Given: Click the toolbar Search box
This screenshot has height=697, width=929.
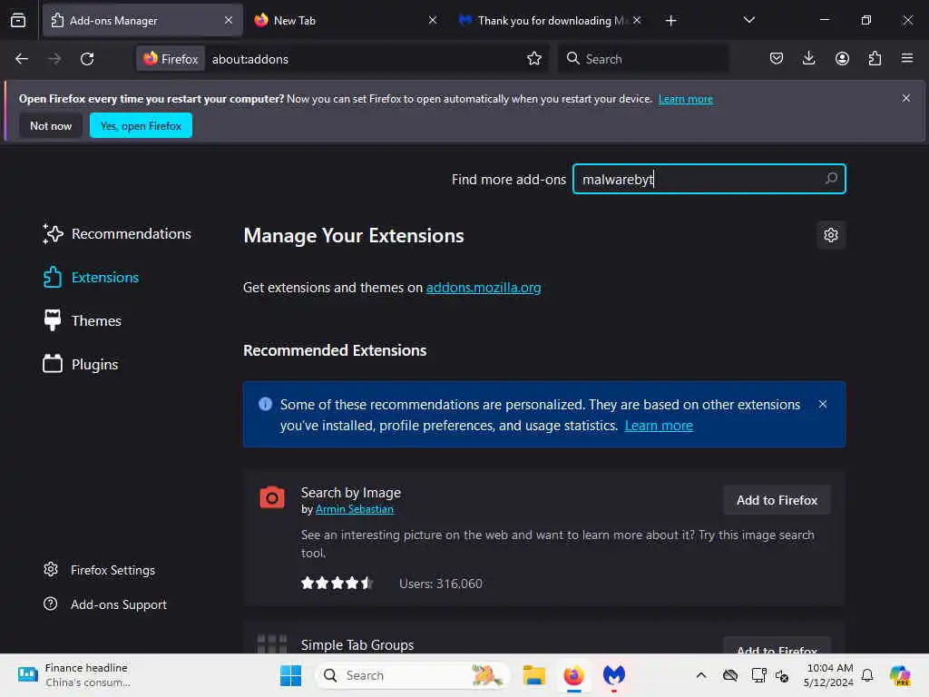Looking at the screenshot, I should pyautogui.click(x=643, y=59).
